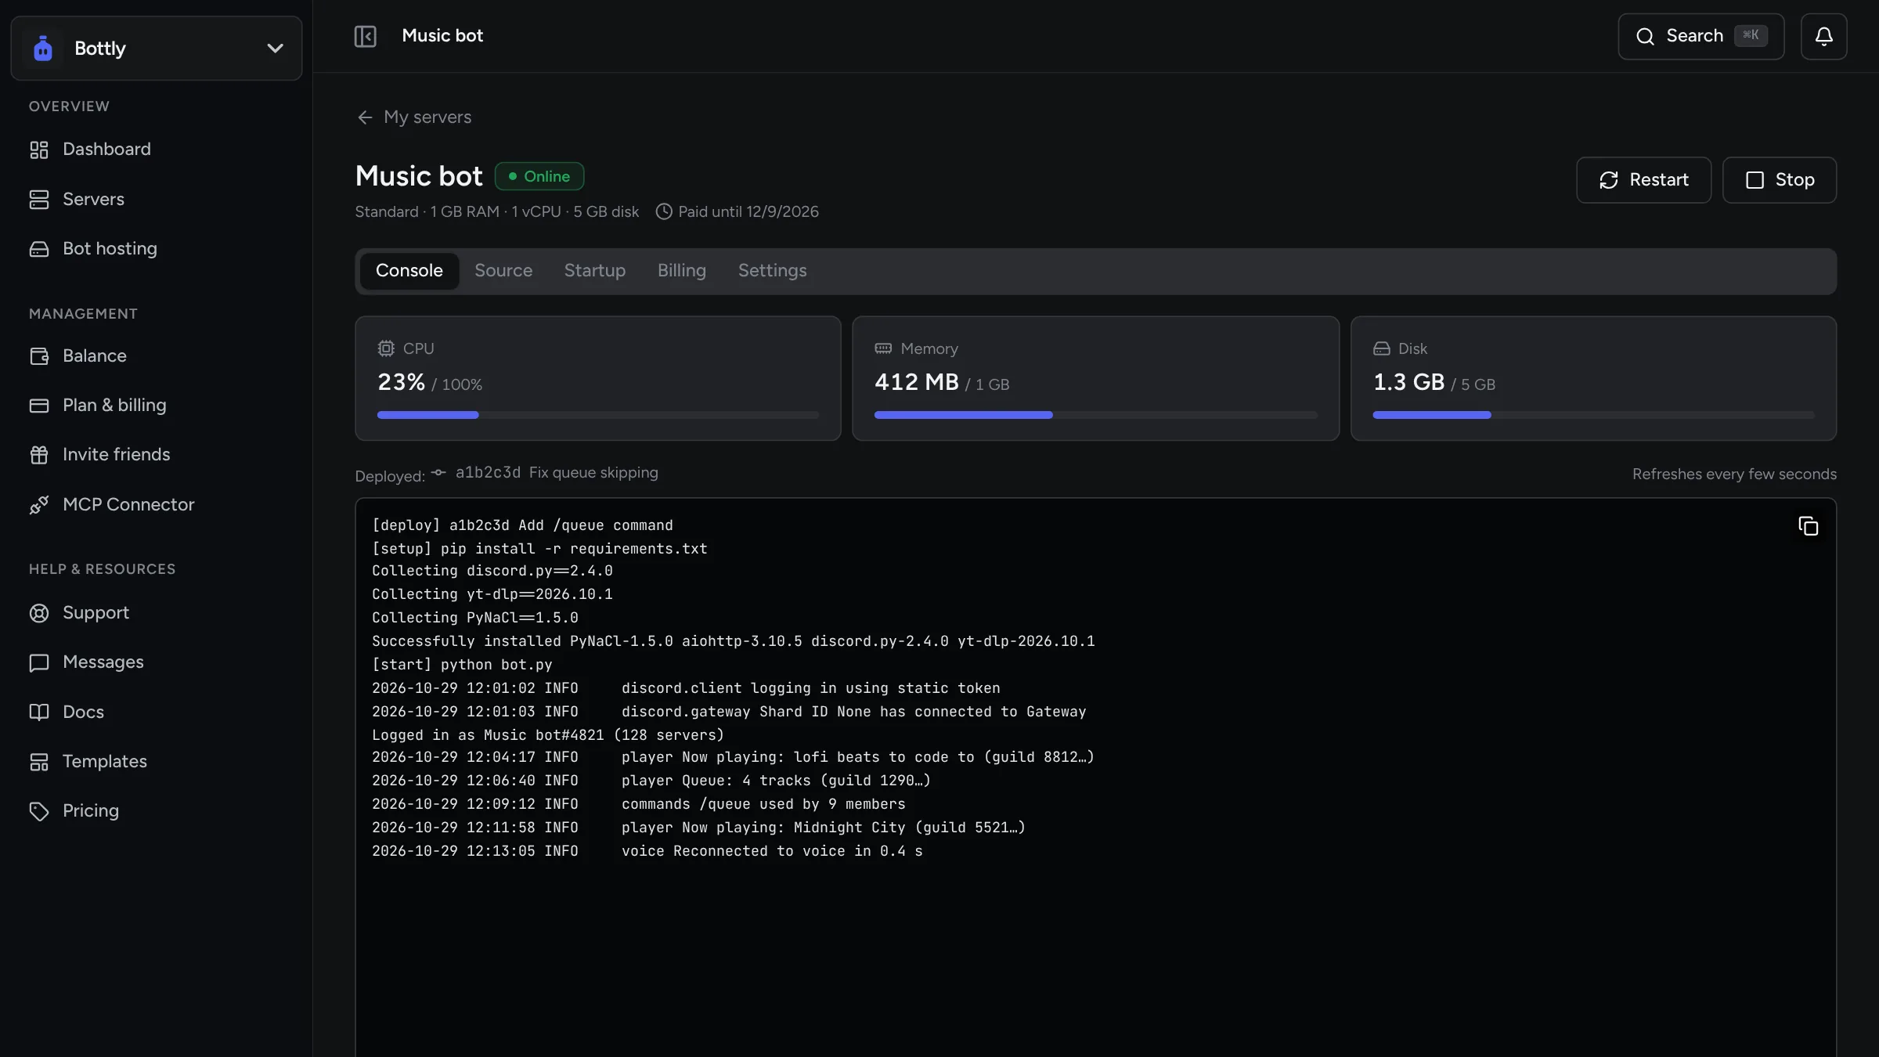Switch to the Console tab

(409, 271)
